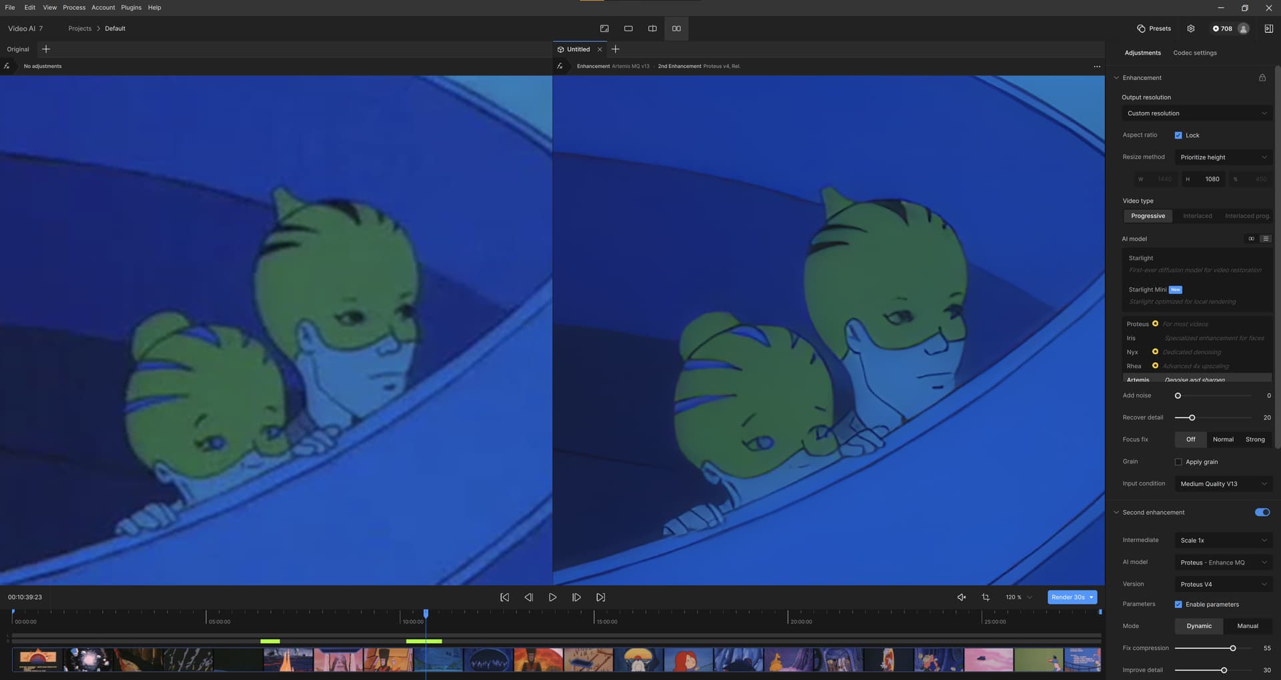Viewport: 1281px width, 680px height.
Task: Click the Render 30s button
Action: pyautogui.click(x=1067, y=597)
